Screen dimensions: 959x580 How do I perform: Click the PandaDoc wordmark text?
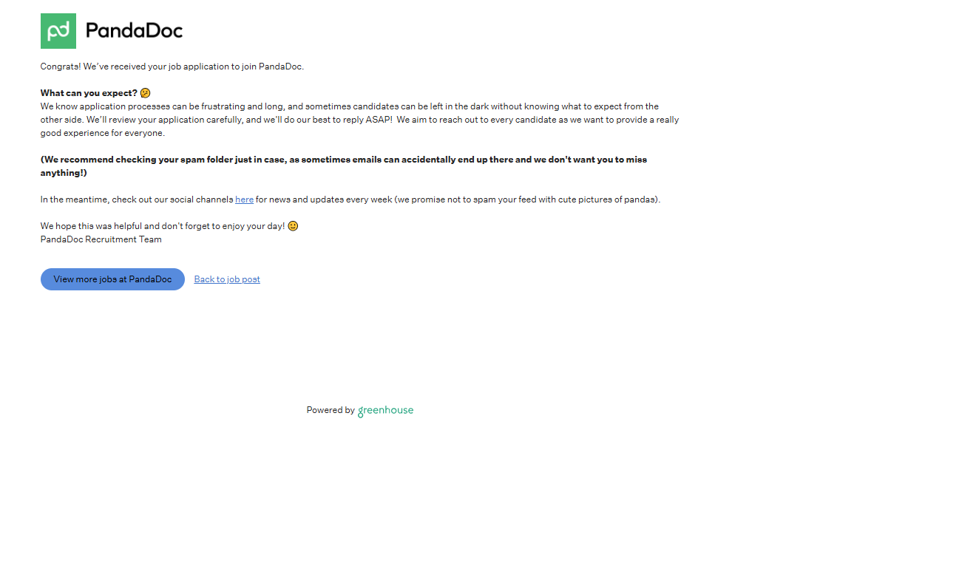(x=134, y=30)
